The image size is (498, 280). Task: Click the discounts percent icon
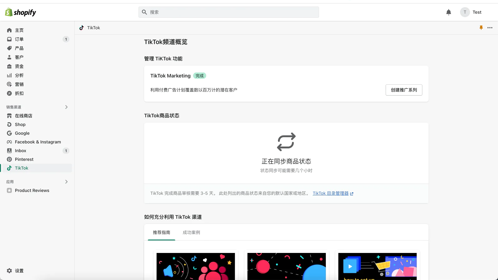click(x=9, y=93)
